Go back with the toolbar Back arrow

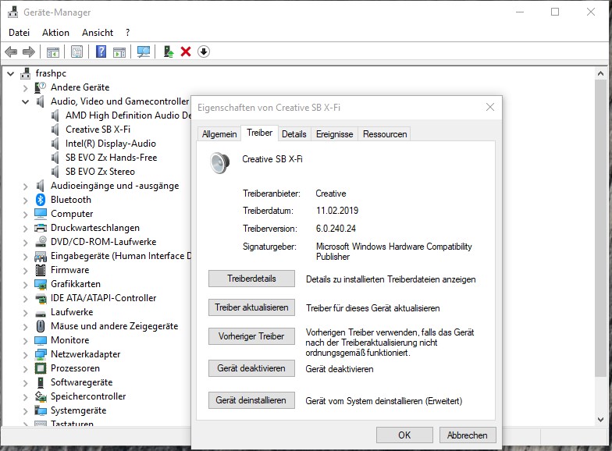click(x=11, y=51)
